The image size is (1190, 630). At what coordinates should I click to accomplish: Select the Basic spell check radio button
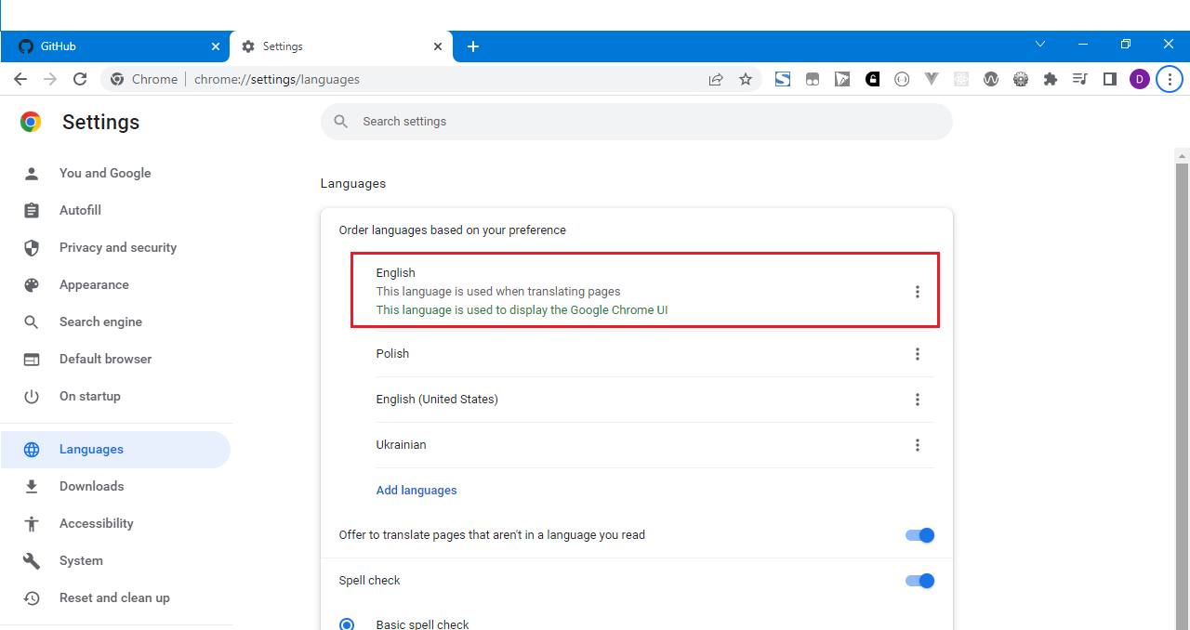tap(347, 623)
